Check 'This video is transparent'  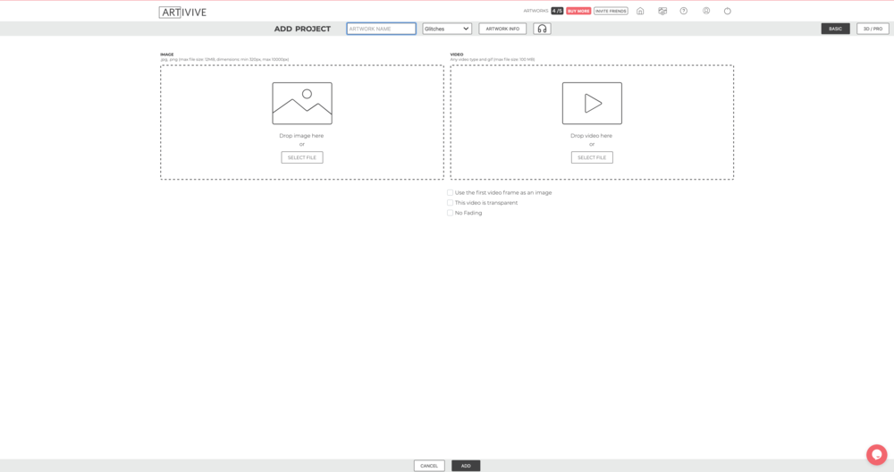click(450, 203)
